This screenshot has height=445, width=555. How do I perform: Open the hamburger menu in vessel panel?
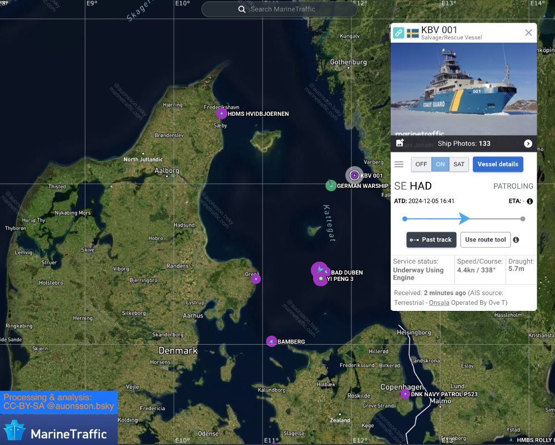pyautogui.click(x=399, y=164)
